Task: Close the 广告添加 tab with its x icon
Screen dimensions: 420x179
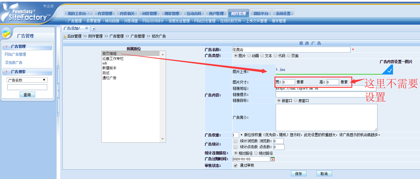Action: 86,28
